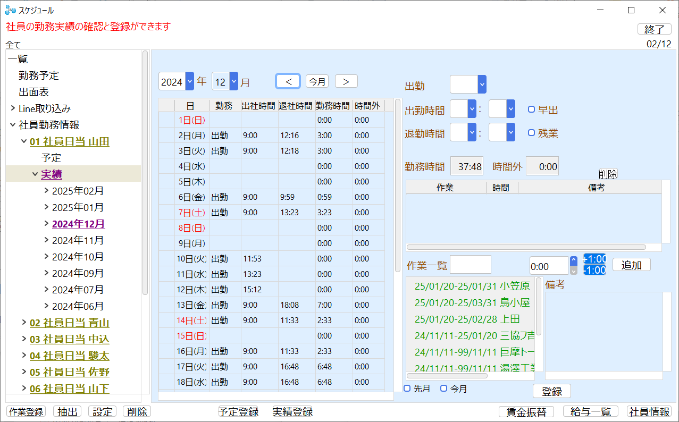The image size is (679, 422).
Task: Toggle the 先月 checkbox
Action: [407, 389]
